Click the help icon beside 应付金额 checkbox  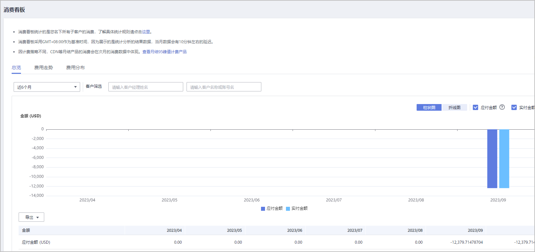click(502, 107)
